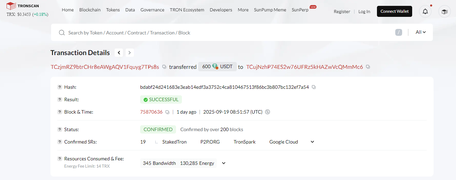
Task: Open the Home menu
Action: tap(68, 10)
